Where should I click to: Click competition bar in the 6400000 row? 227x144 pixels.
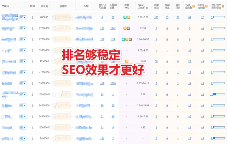click(x=219, y=139)
